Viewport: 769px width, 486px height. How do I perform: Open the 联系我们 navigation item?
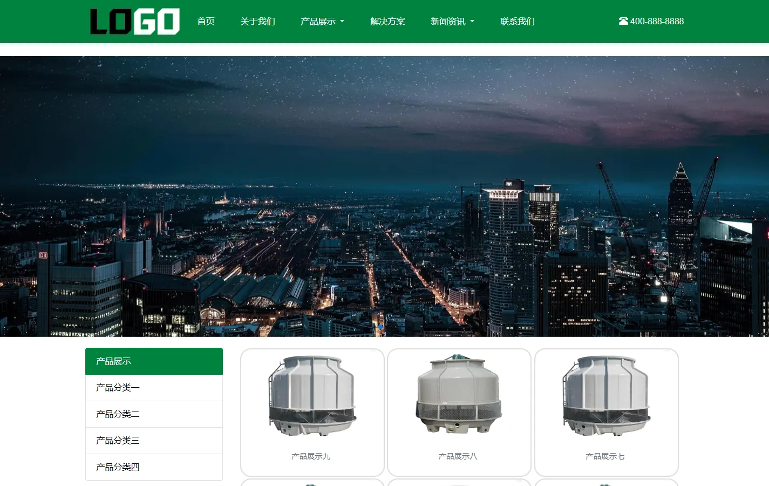coord(517,21)
